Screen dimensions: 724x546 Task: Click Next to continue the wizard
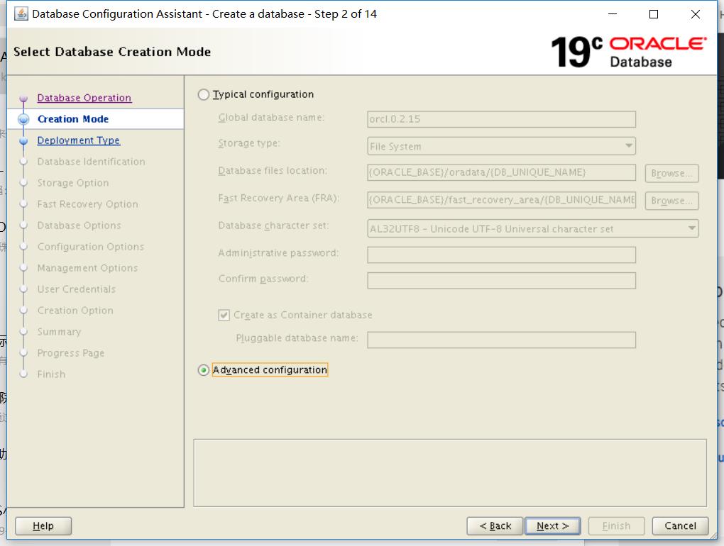click(553, 525)
